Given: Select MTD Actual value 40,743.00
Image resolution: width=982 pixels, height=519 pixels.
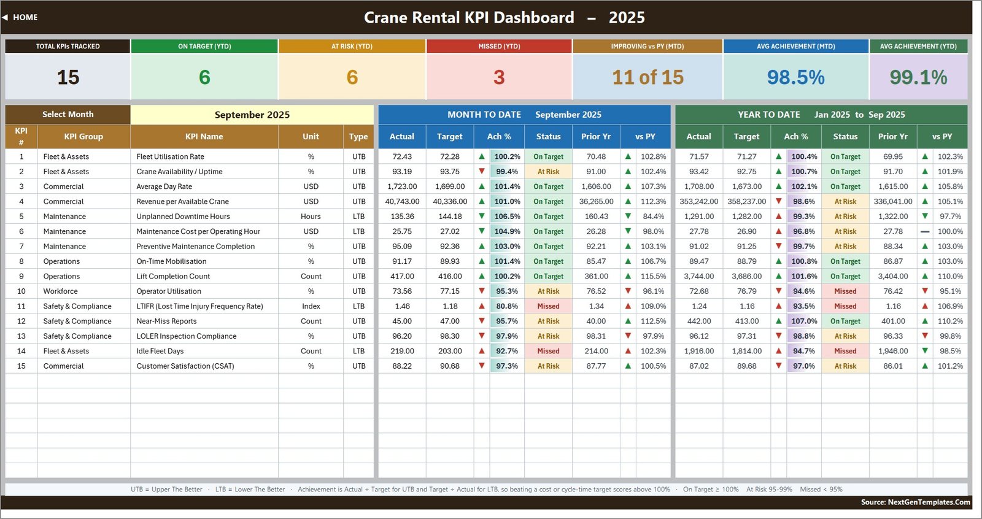Looking at the screenshot, I should 402,201.
